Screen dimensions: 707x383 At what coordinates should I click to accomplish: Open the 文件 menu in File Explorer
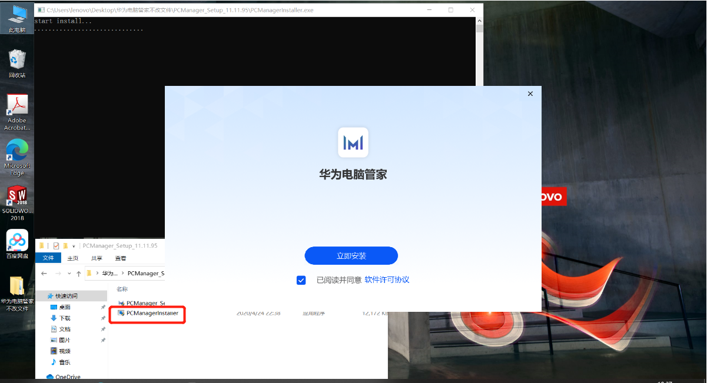pyautogui.click(x=48, y=258)
